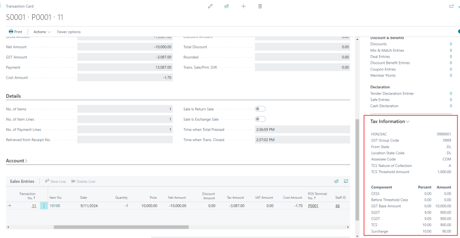460x238 pixels.
Task: Toggle Sale Is Exchange Sale switch
Action: coord(260,119)
